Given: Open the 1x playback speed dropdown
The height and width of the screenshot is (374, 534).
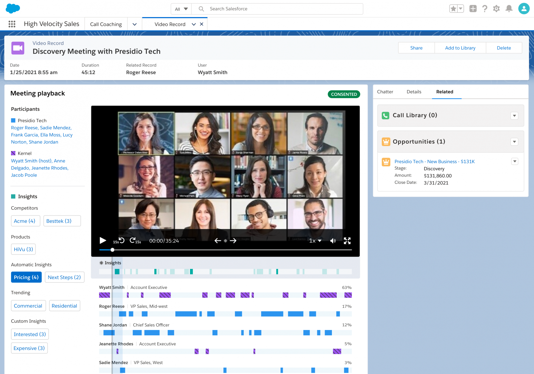Looking at the screenshot, I should [315, 241].
